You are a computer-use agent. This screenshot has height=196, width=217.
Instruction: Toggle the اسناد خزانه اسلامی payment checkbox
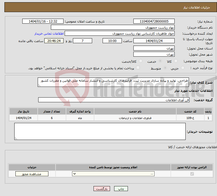coord(138,68)
